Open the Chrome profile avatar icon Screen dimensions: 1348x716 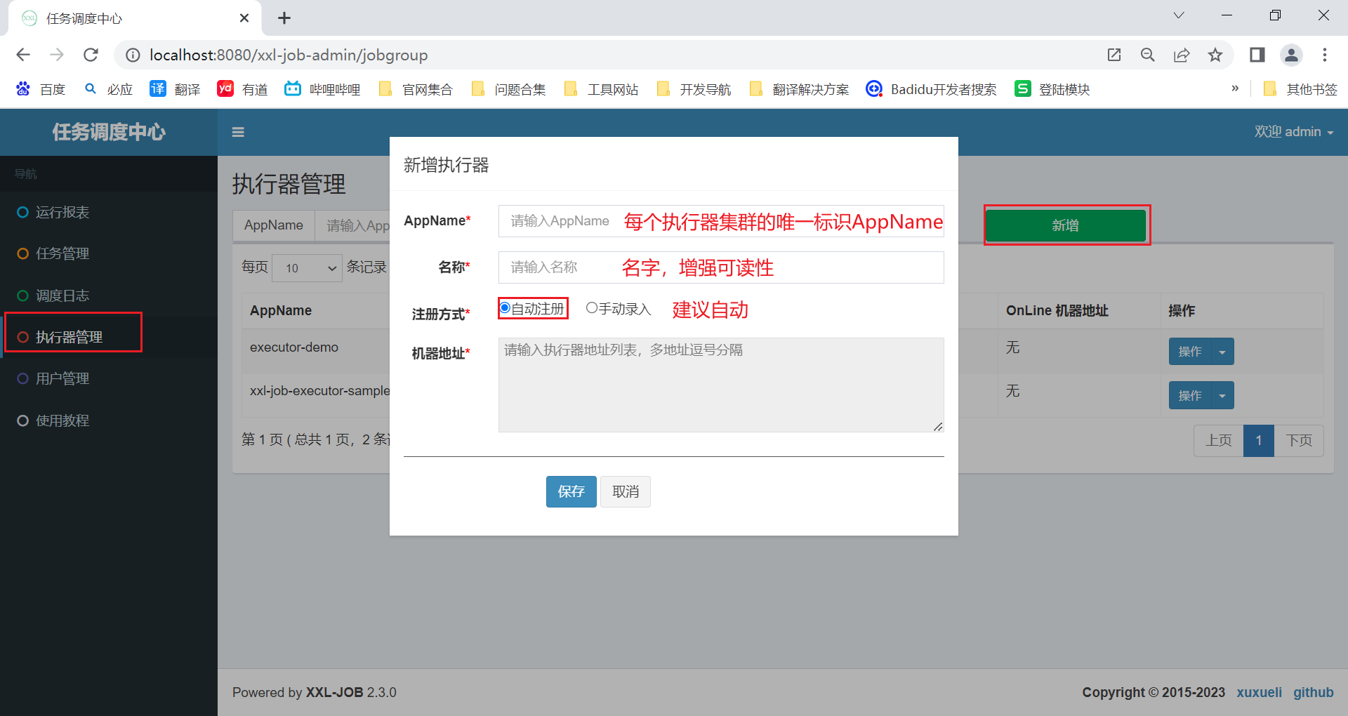[1291, 55]
